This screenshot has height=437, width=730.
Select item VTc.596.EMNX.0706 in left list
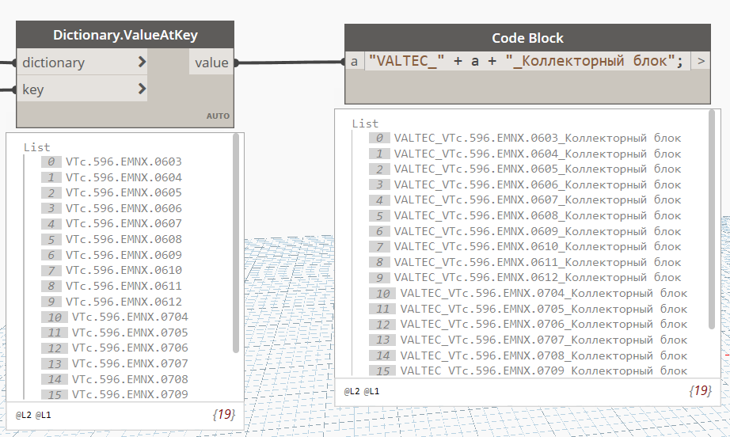[x=130, y=348]
